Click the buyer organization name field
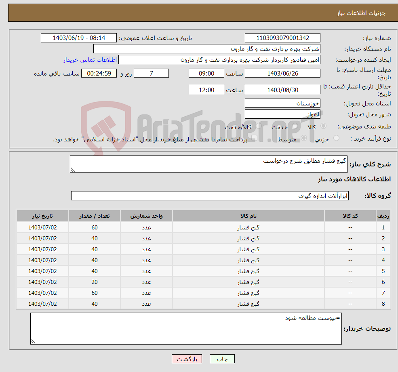Viewport: 398px width, 372px height. [x=207, y=49]
